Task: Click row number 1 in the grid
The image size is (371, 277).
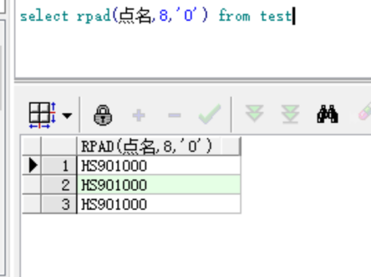Action: pos(59,165)
